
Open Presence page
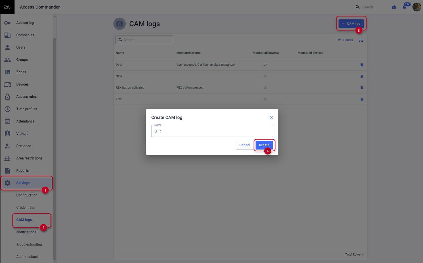pos(24,146)
